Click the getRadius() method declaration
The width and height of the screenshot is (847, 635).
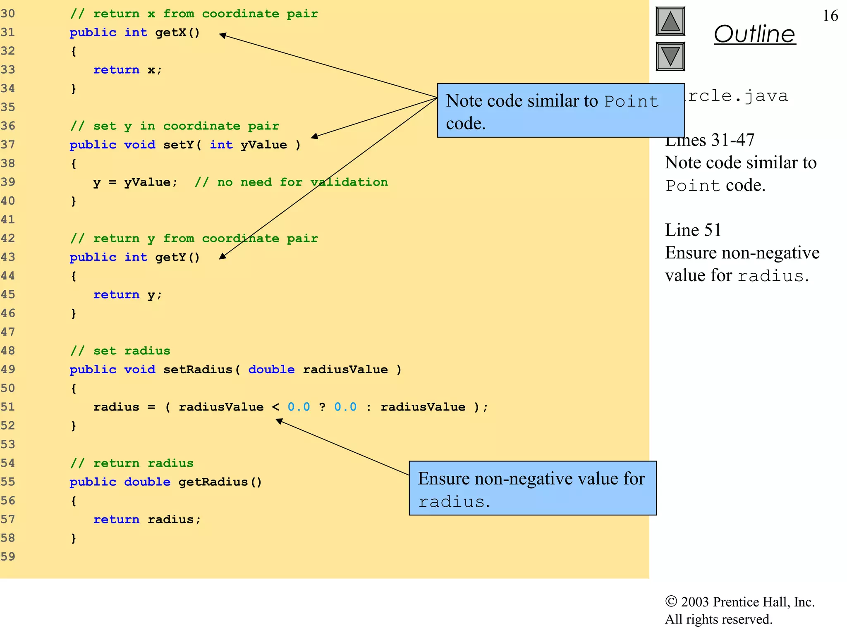(165, 482)
